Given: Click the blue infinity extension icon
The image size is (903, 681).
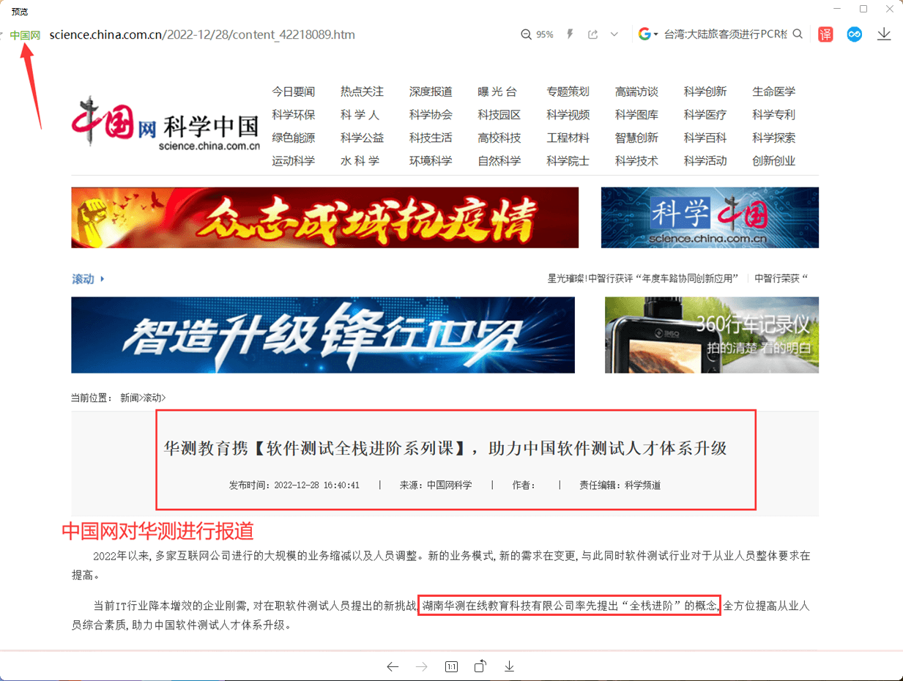Looking at the screenshot, I should point(854,34).
